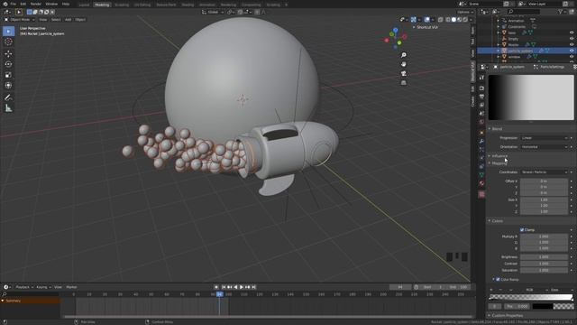577x325 pixels.
Task: Select the Measure tool
Action: coord(8,108)
